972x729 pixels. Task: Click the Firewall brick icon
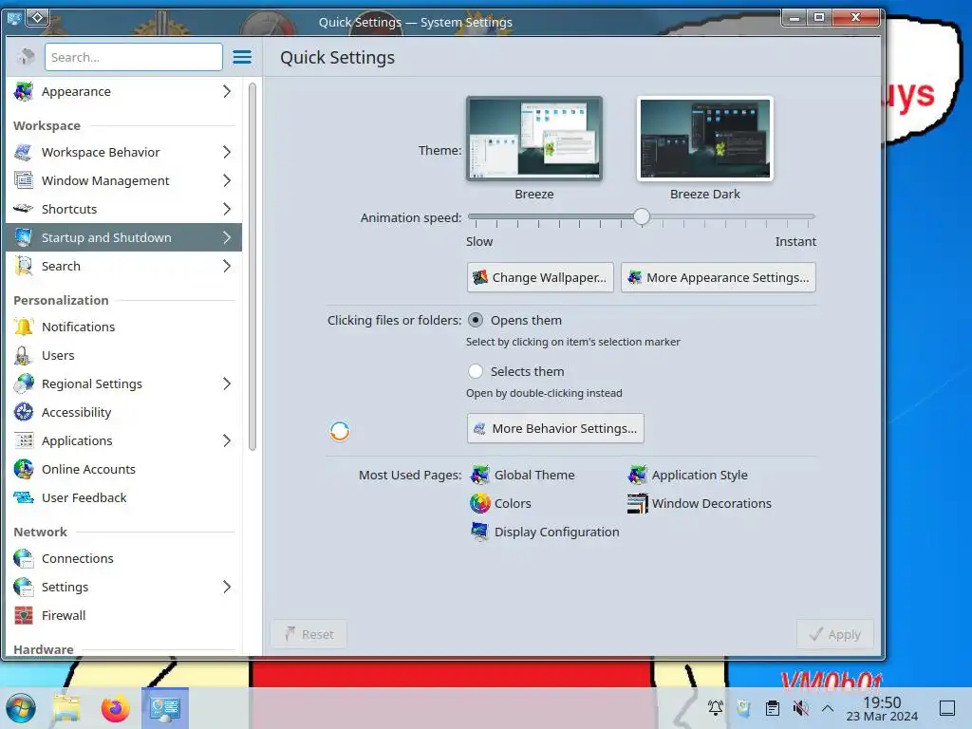(x=24, y=615)
